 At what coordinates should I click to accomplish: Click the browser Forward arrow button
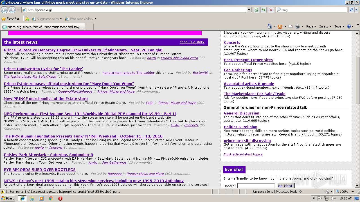(12, 10)
